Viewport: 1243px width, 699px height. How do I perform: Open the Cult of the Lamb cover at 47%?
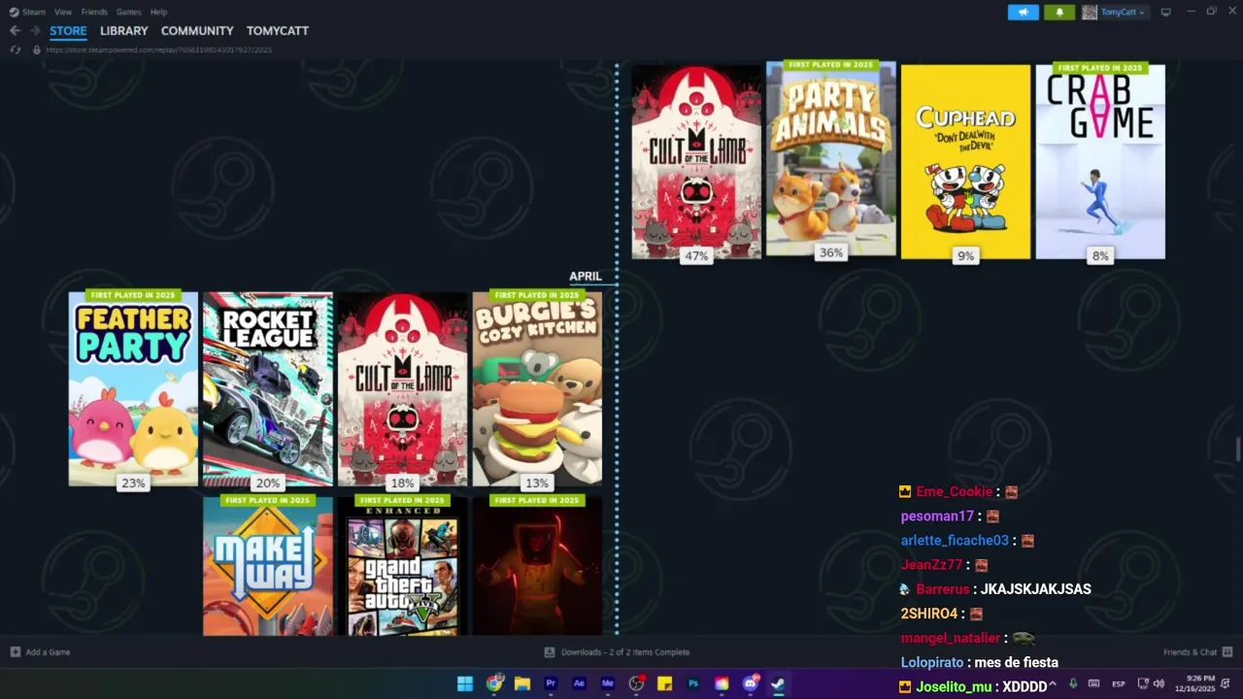click(x=696, y=162)
